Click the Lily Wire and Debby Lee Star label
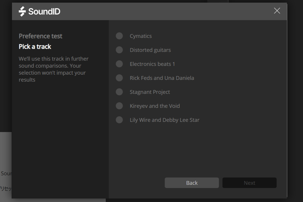Screen dimensions: 303x202 165,120
